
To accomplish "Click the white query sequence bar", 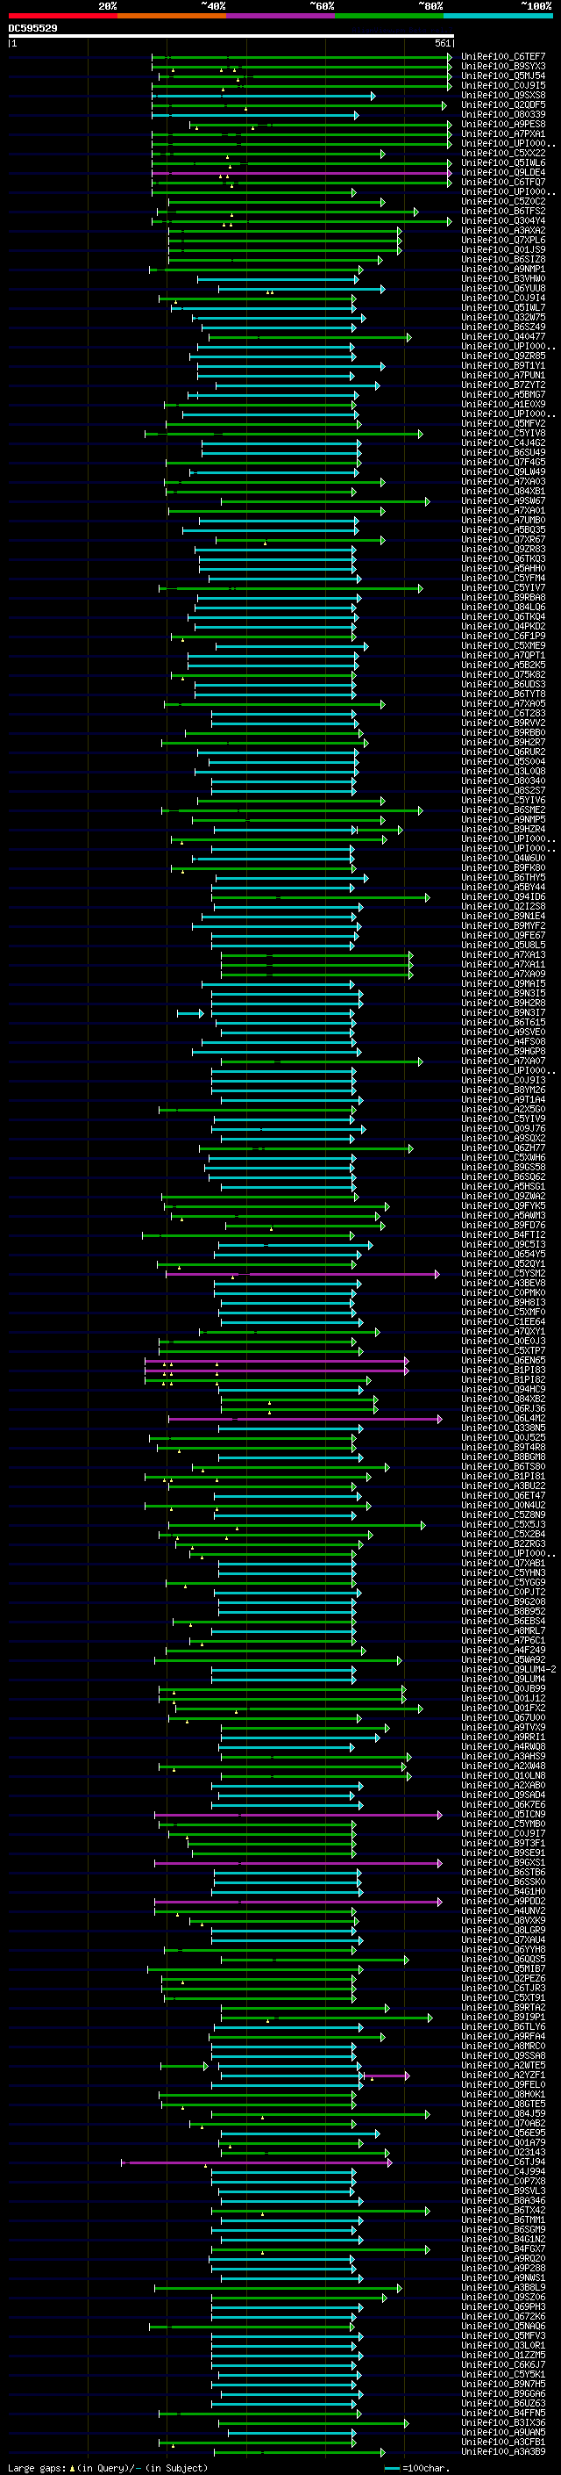I will click(231, 37).
